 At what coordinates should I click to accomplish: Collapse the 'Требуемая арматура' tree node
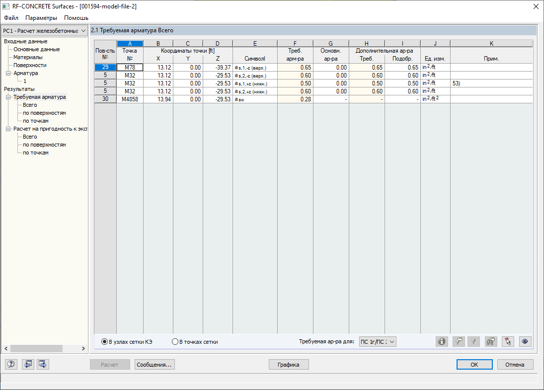pyautogui.click(x=8, y=97)
